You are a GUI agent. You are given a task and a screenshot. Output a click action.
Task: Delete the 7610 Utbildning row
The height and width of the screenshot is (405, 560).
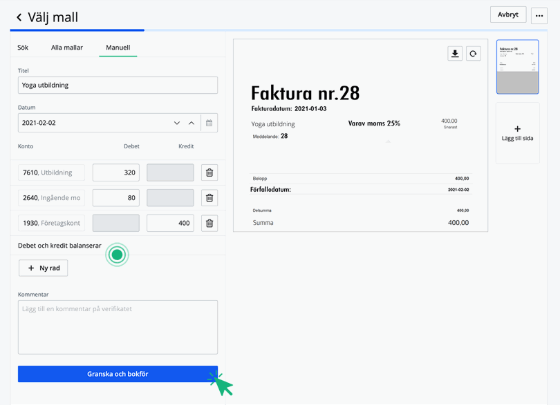click(x=209, y=172)
